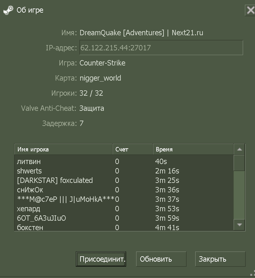This screenshot has height=278, width=255.
Task: Click the Закрыть button
Action: pos(220,259)
